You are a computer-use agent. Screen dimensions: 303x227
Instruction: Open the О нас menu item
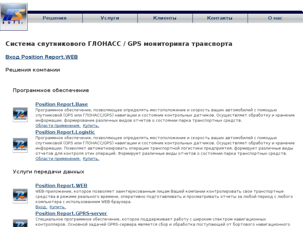(275, 18)
